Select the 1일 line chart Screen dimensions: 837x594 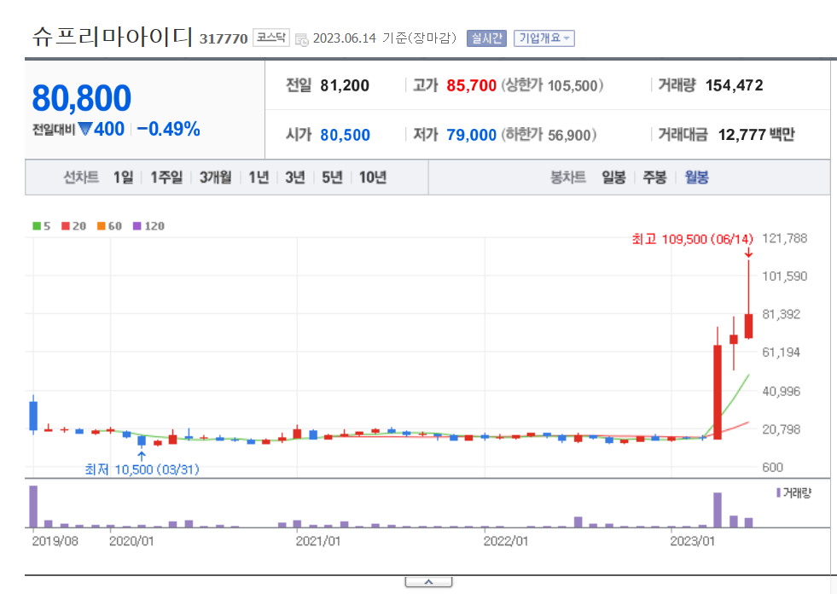point(124,178)
